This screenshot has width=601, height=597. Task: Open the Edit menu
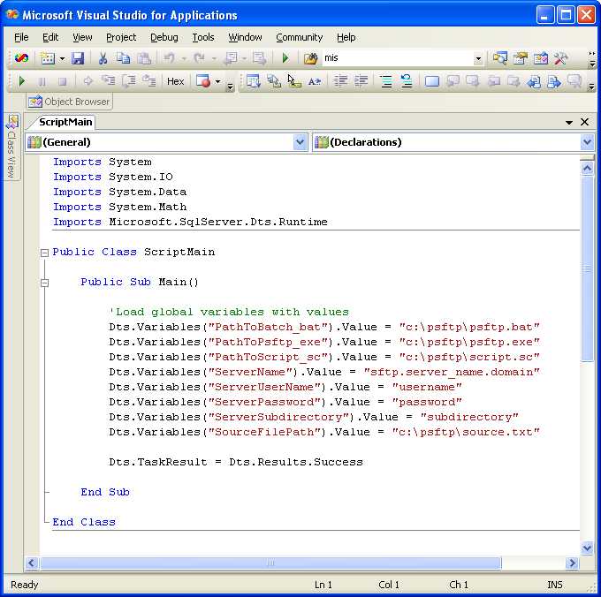pos(50,37)
